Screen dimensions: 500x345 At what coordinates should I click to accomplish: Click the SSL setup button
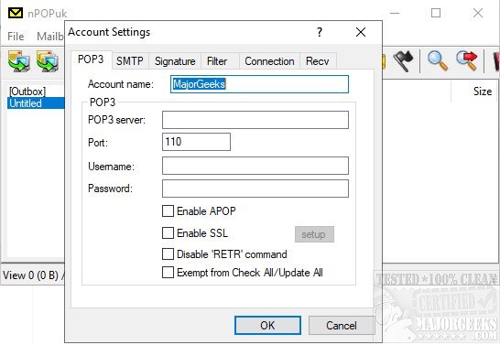[x=314, y=234]
